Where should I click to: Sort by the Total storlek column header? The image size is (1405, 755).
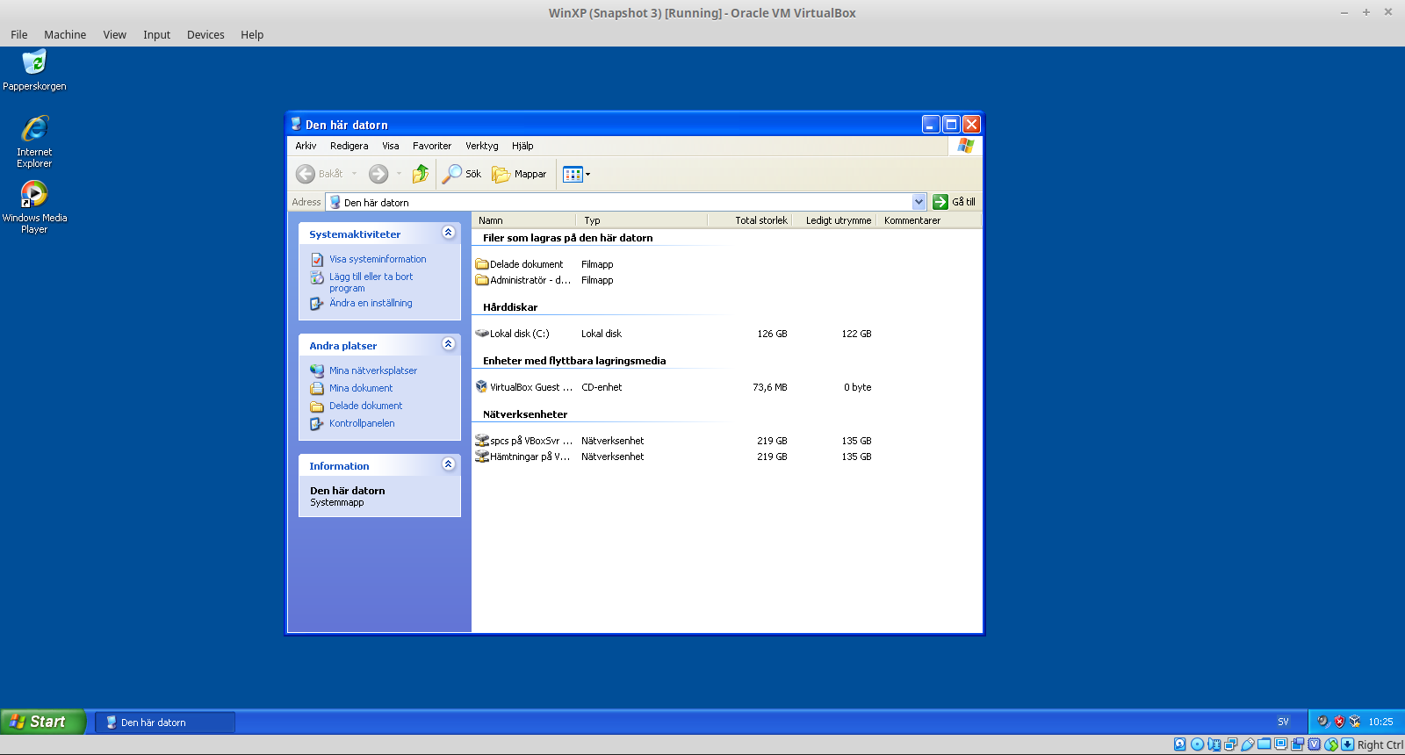pyautogui.click(x=748, y=220)
